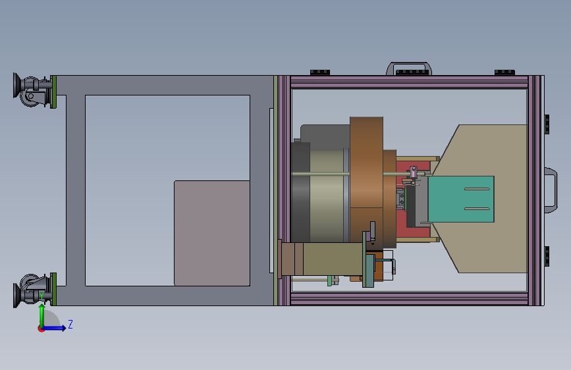571x370 pixels.
Task: Click the red origin point of coordinate triad
Action: pyautogui.click(x=41, y=329)
